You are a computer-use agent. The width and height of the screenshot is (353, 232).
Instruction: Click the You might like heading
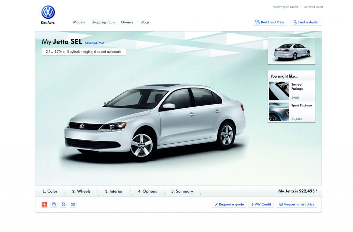pos(284,76)
